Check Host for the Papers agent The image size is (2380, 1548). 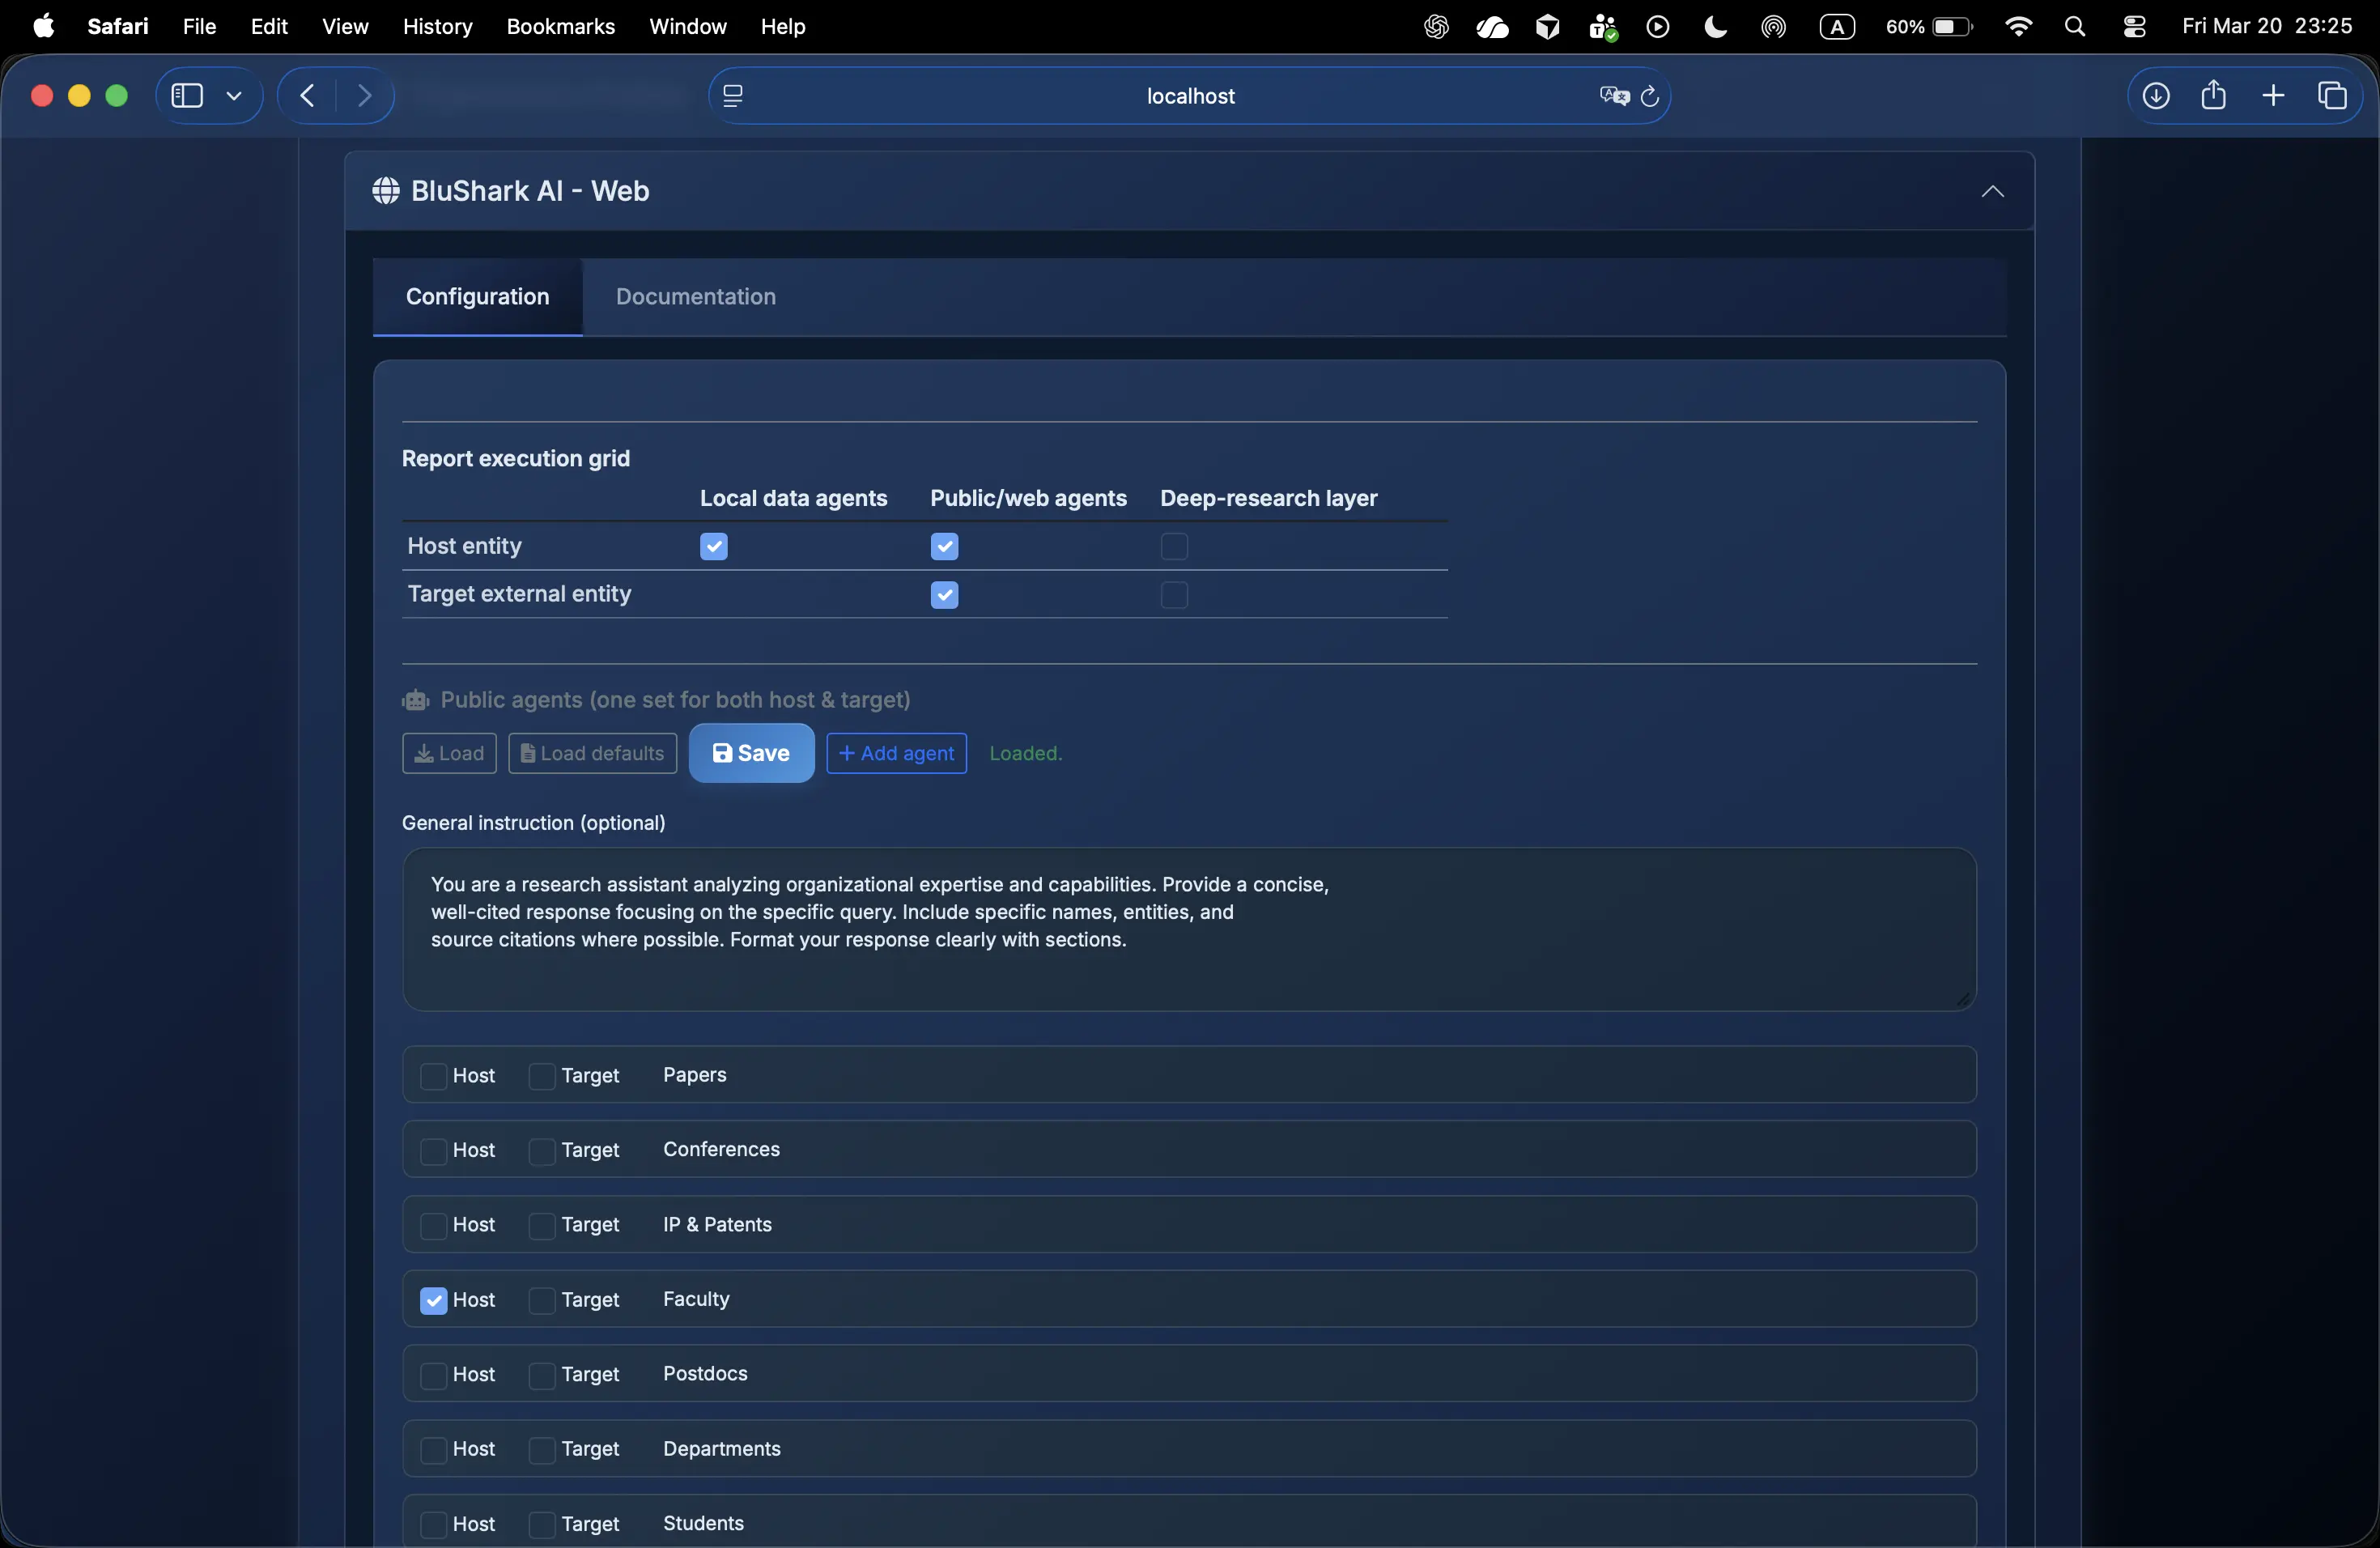coord(433,1076)
